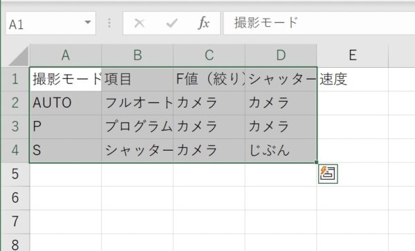Click the selection fill handle square
The image size is (415, 251).
316,162
